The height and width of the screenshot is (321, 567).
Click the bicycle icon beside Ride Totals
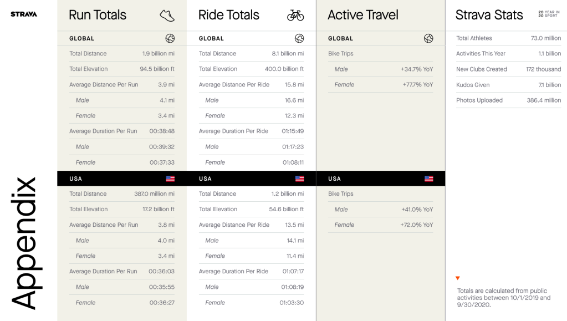[295, 16]
